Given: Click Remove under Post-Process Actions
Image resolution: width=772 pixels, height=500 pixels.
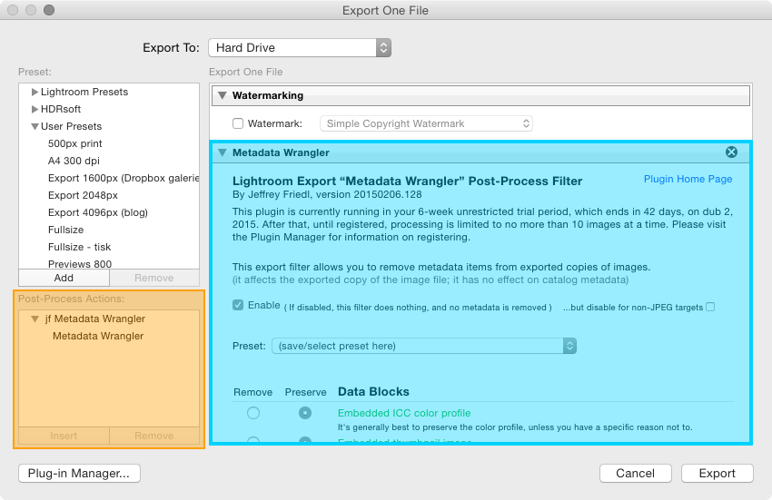Looking at the screenshot, I should coord(154,436).
